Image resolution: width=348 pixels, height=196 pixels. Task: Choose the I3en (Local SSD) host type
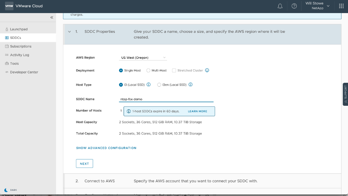pos(159,84)
